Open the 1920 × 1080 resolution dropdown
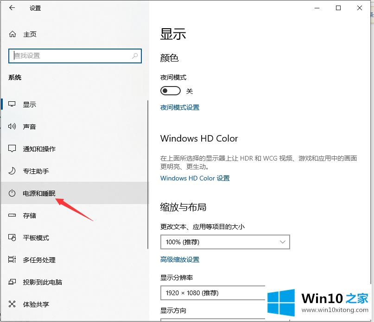The width and height of the screenshot is (374, 322). [x=213, y=293]
